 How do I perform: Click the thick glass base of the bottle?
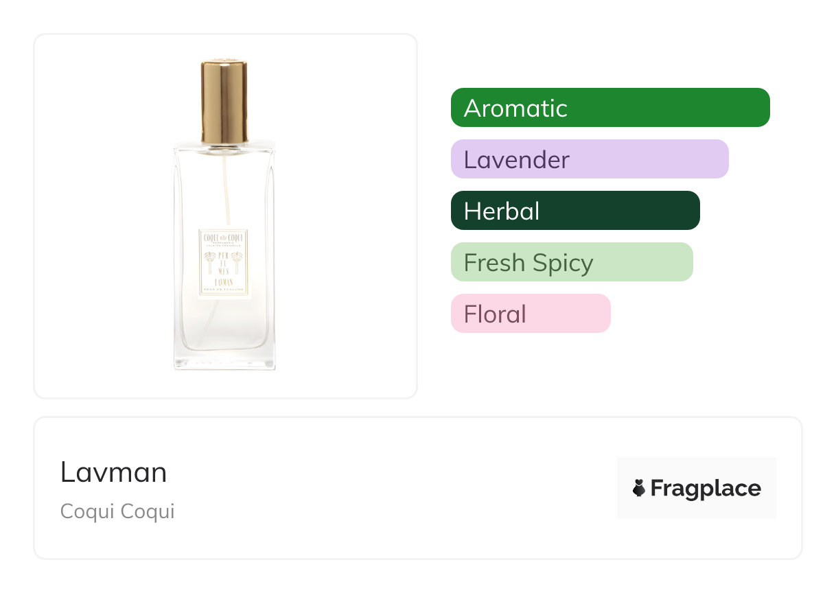tap(224, 360)
